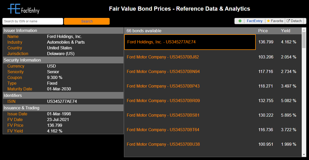Click the 'Maturity Date' field label
This screenshot has width=309, height=160.
point(20,89)
